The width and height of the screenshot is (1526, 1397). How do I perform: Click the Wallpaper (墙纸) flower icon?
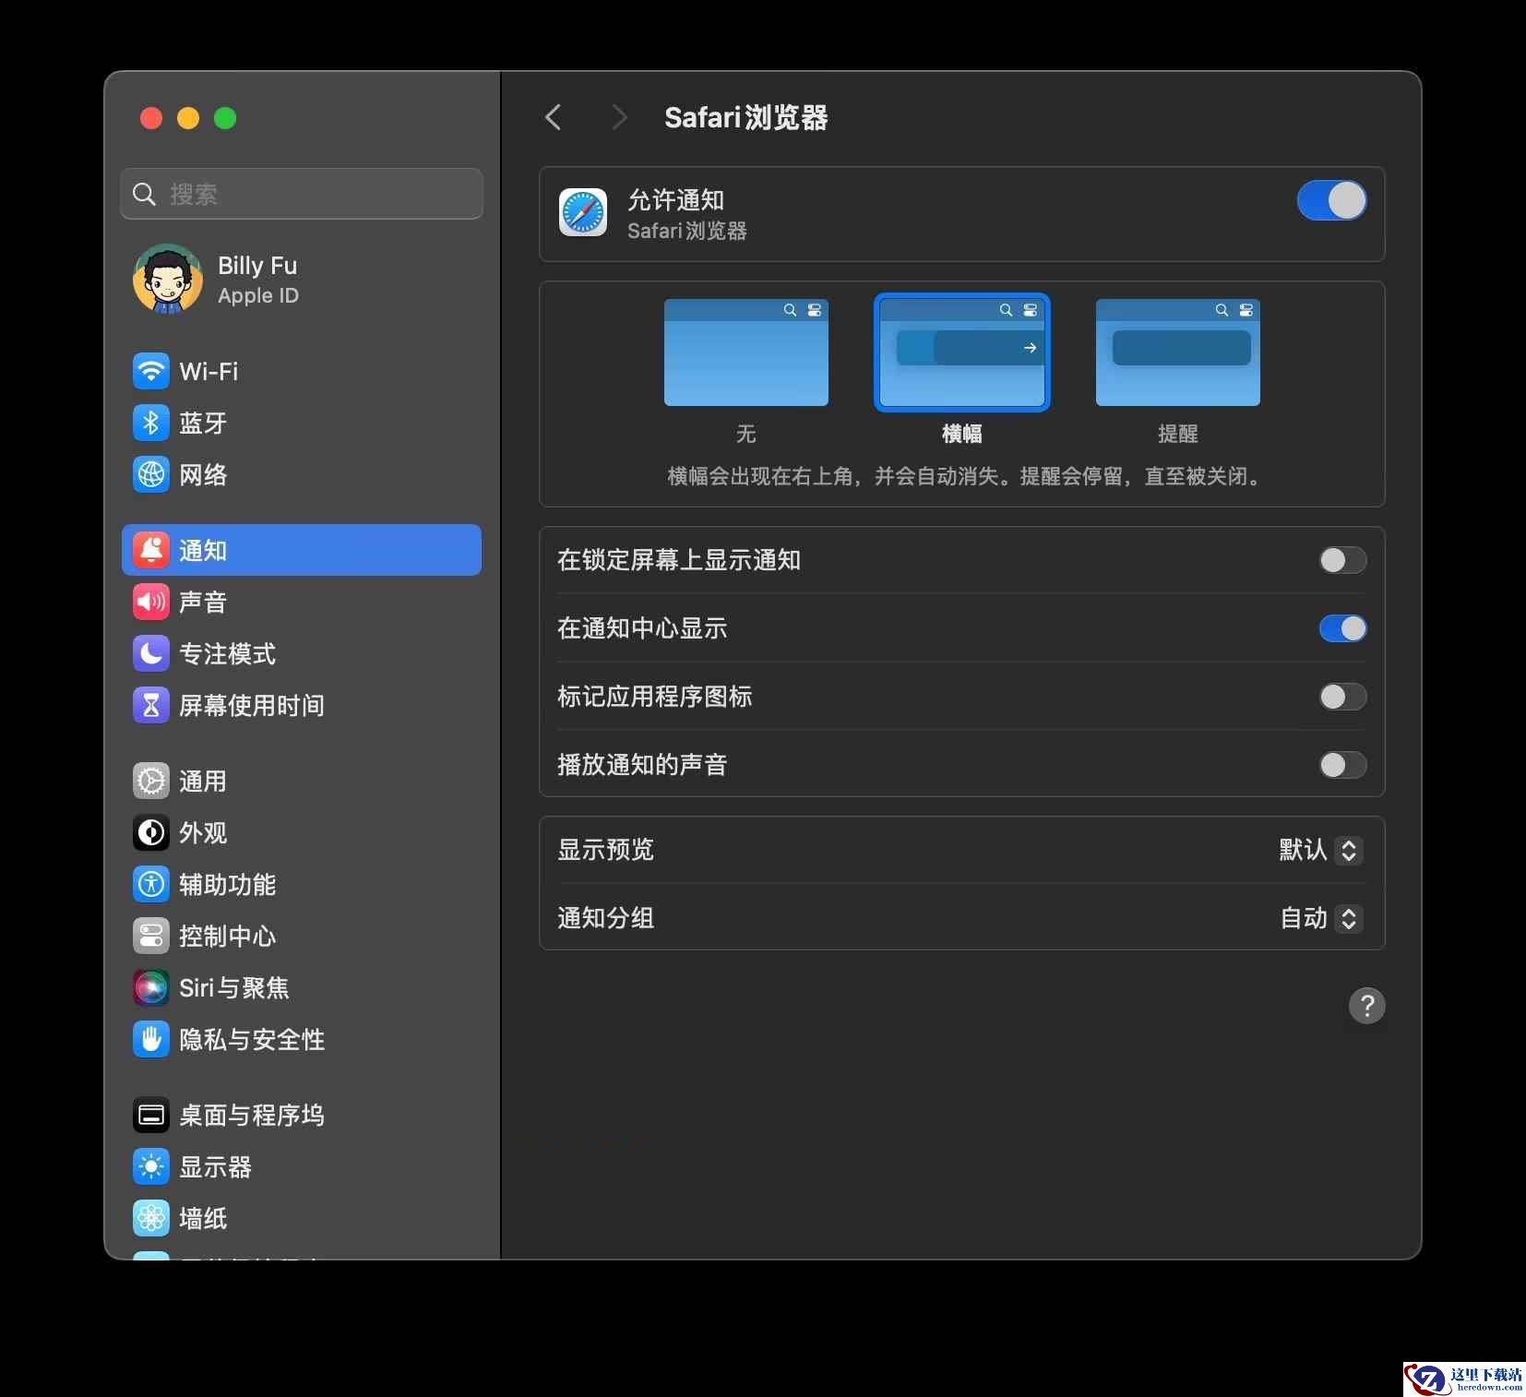151,1218
